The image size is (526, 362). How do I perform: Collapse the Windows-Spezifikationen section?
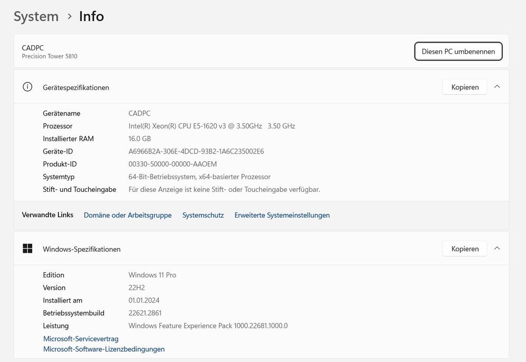click(x=497, y=248)
